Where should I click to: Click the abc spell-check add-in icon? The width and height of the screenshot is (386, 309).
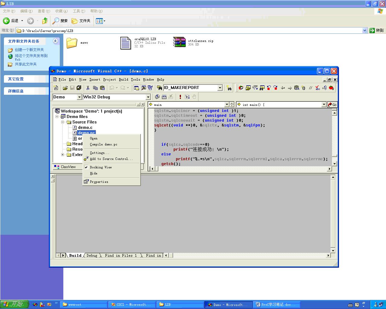pyautogui.click(x=318, y=88)
